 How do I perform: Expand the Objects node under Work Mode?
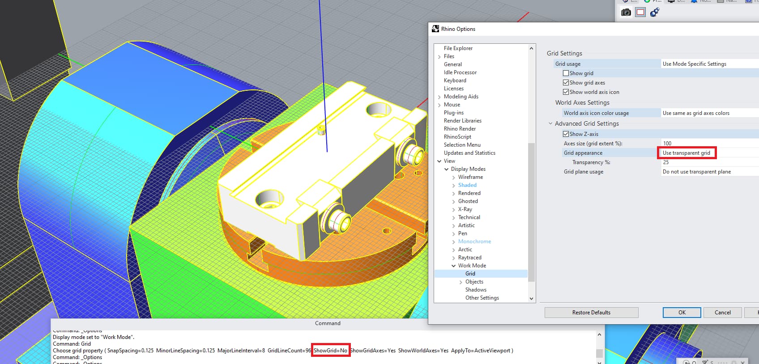[461, 282]
